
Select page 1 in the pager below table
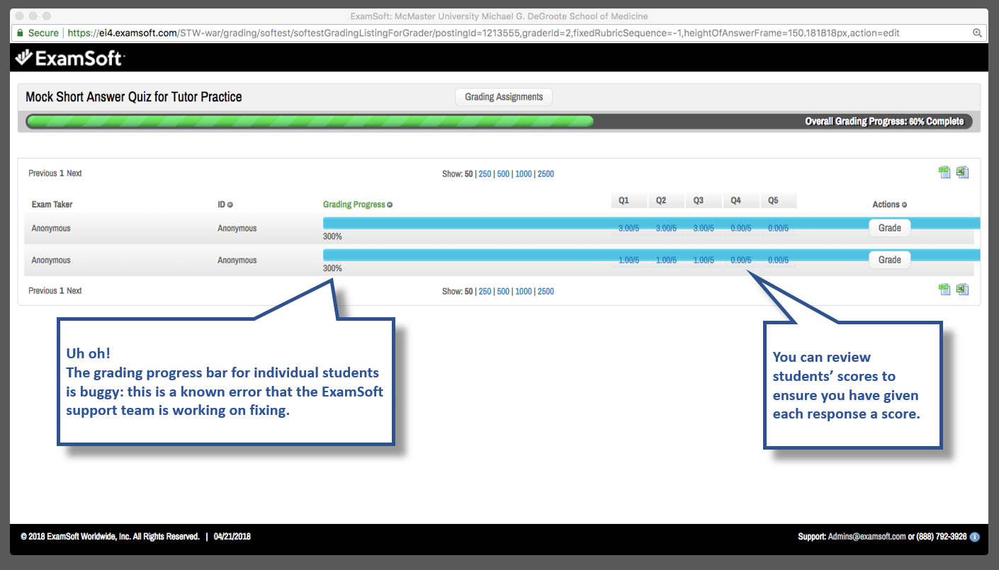click(62, 291)
